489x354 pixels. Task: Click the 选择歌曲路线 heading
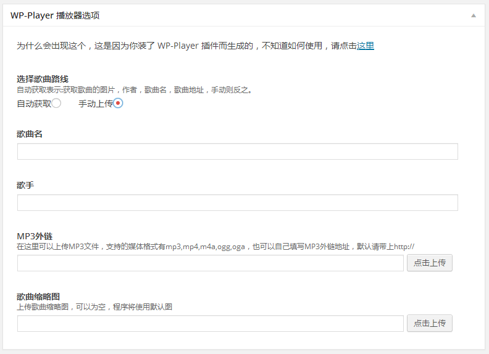click(x=43, y=79)
